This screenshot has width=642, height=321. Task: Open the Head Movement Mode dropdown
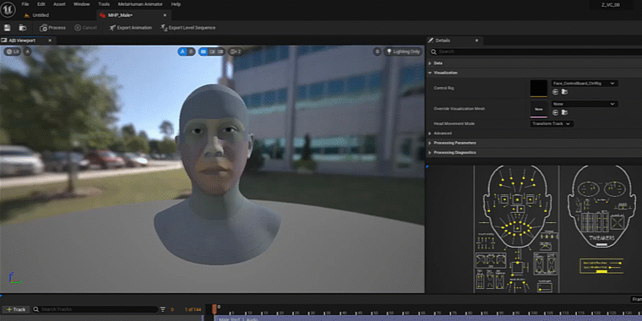pos(552,123)
